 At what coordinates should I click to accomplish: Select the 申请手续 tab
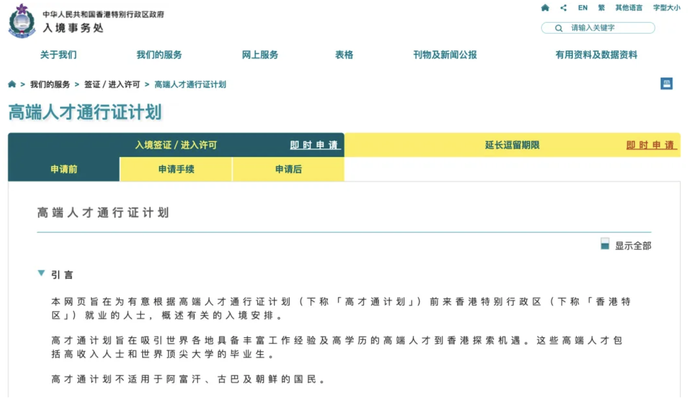pyautogui.click(x=176, y=169)
